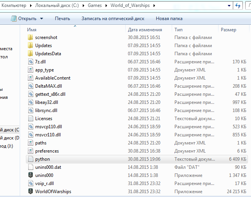This screenshot has height=197, width=251.
Task: Select the file name WorldOfWarships
Action: pyautogui.click(x=53, y=192)
